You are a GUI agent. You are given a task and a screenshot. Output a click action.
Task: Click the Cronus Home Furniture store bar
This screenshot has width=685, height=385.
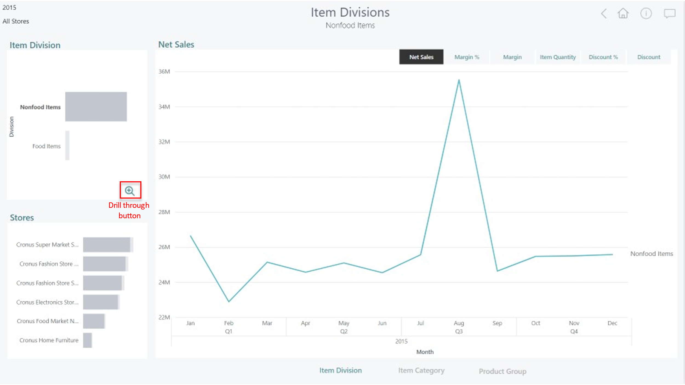pyautogui.click(x=87, y=340)
